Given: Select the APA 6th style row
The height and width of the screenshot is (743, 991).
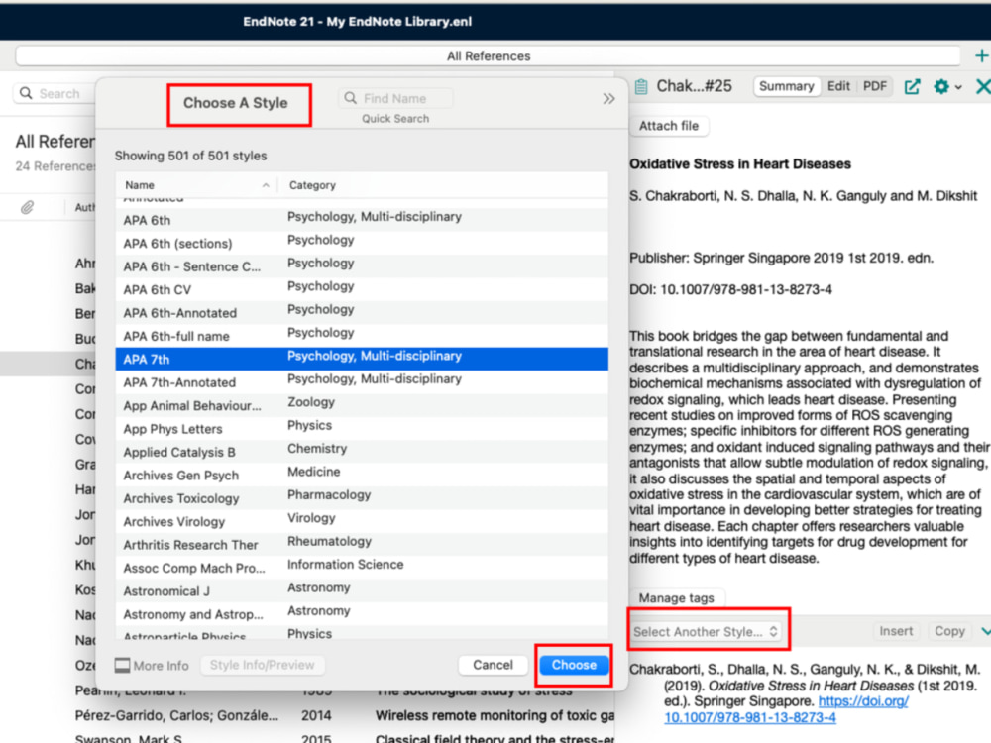Looking at the screenshot, I should pos(362,220).
